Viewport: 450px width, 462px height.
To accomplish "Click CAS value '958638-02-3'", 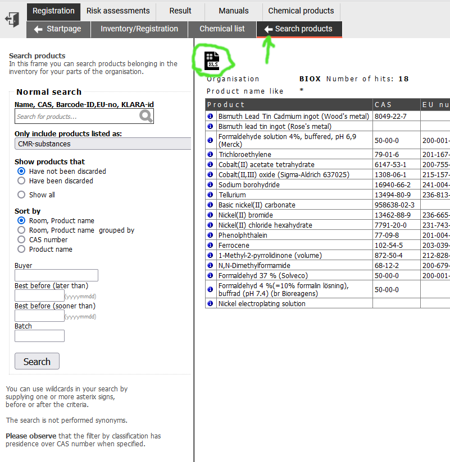I will [x=394, y=205].
